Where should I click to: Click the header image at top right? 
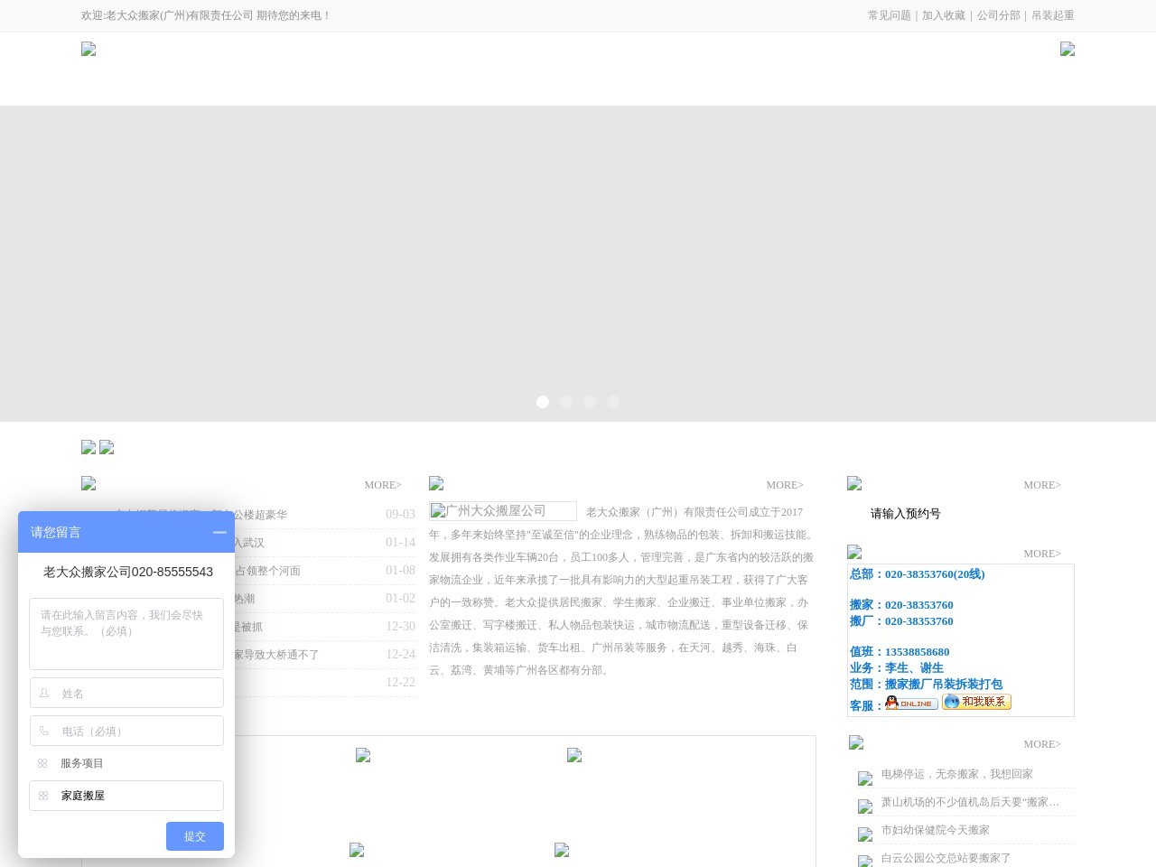[1067, 50]
